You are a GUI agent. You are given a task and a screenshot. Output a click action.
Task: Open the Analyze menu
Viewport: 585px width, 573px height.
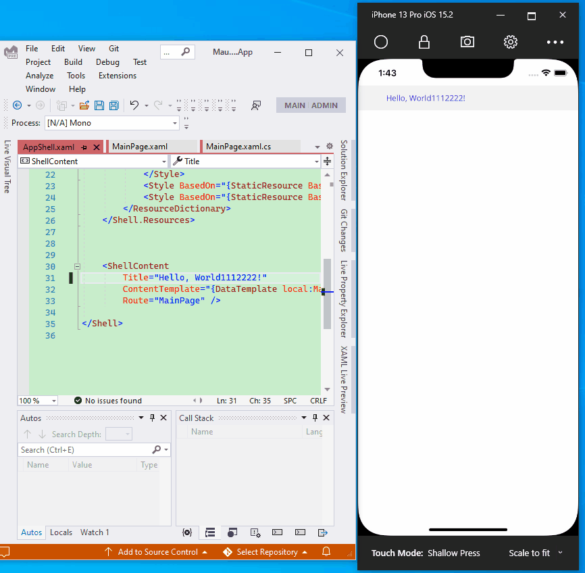(40, 76)
